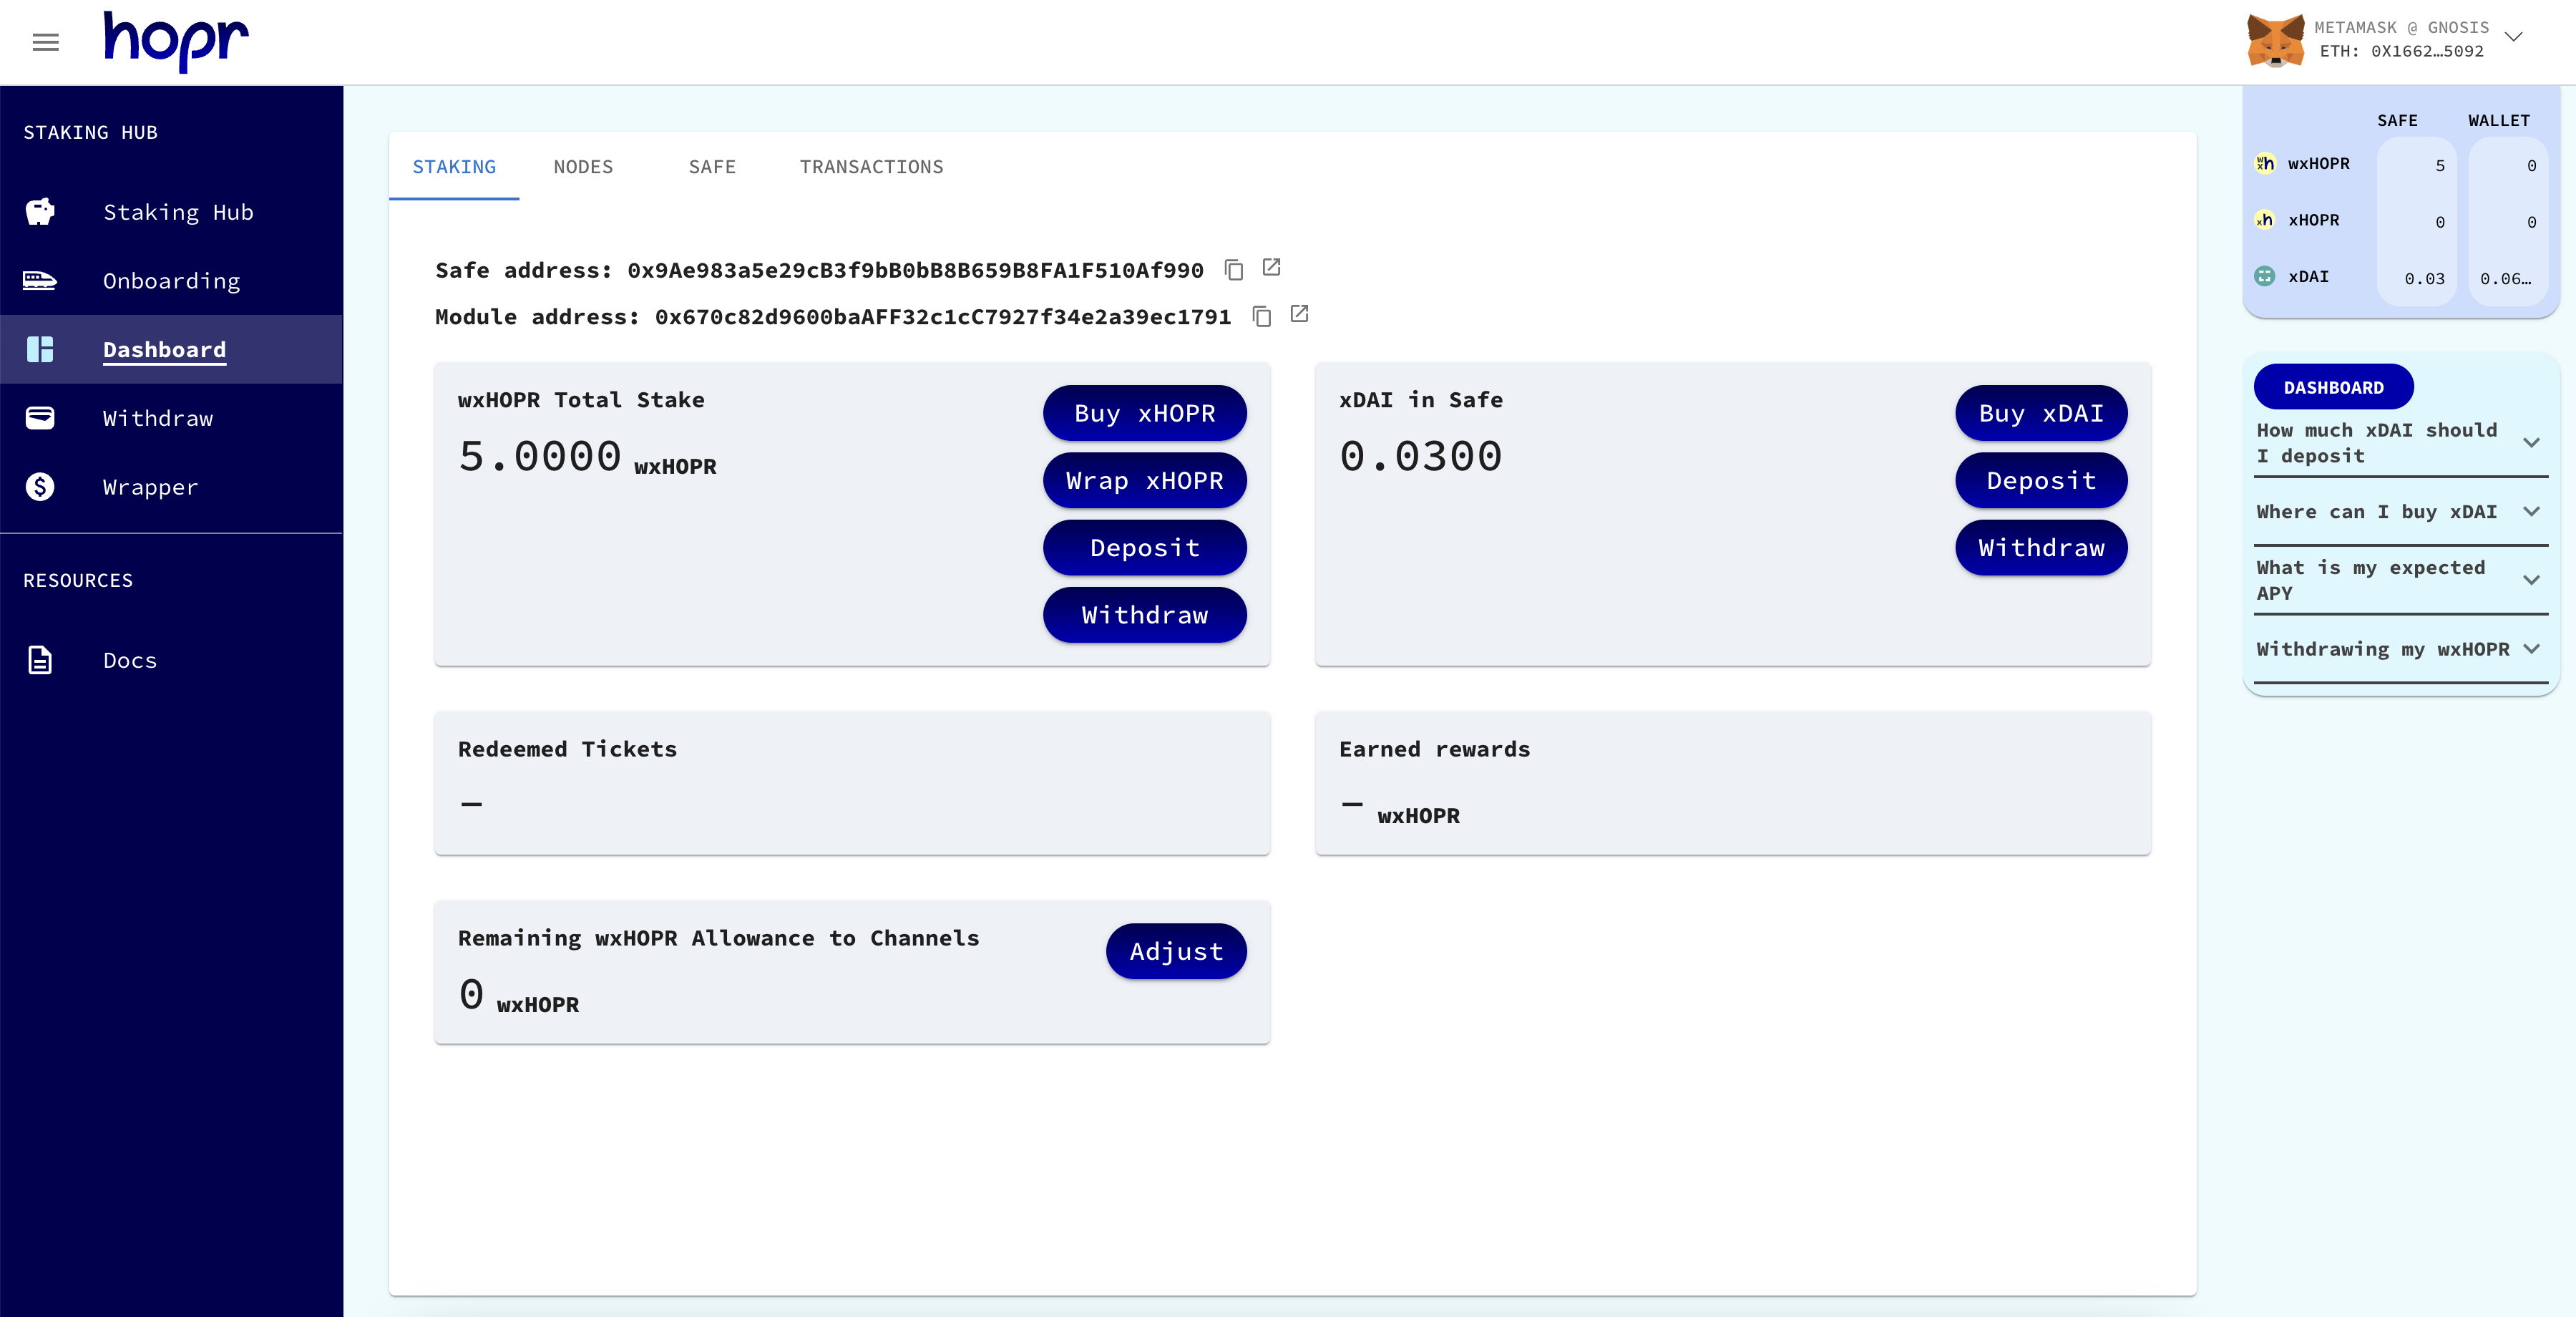Click the Earned rewards heading

[1434, 749]
